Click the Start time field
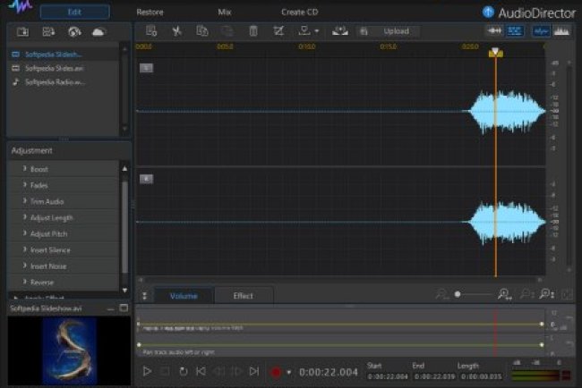 coord(388,376)
